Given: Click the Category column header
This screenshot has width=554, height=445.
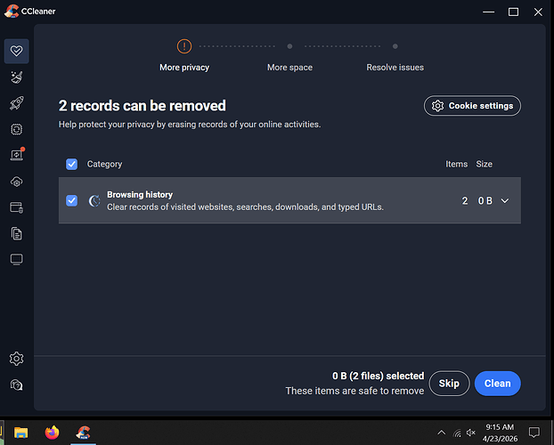Looking at the screenshot, I should pos(104,165).
